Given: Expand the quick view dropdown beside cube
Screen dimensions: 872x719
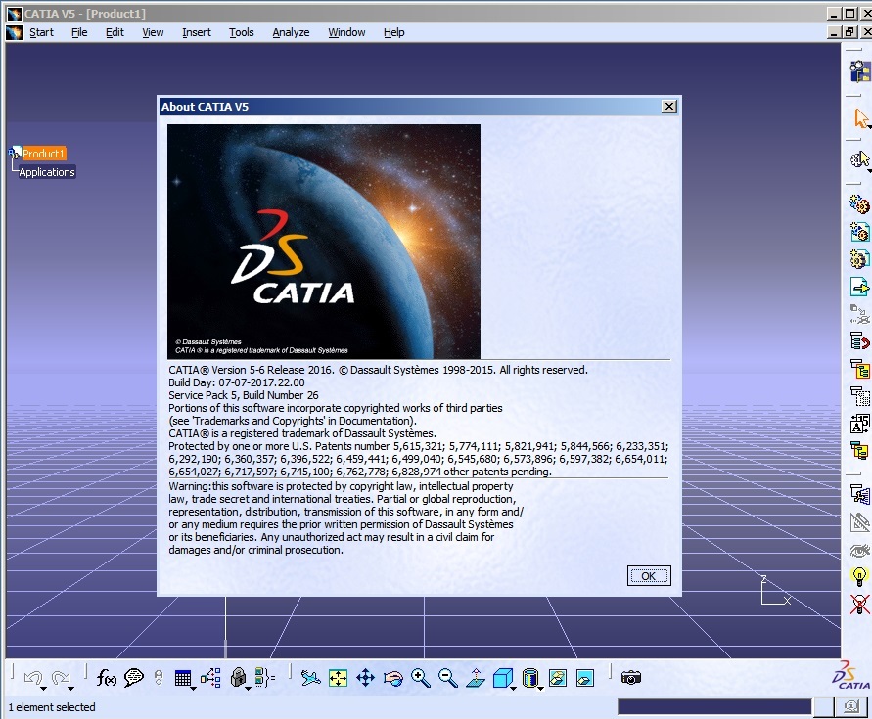Looking at the screenshot, I should coord(513,689).
